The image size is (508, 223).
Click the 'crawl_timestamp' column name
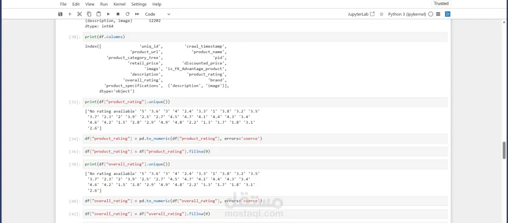coord(204,46)
